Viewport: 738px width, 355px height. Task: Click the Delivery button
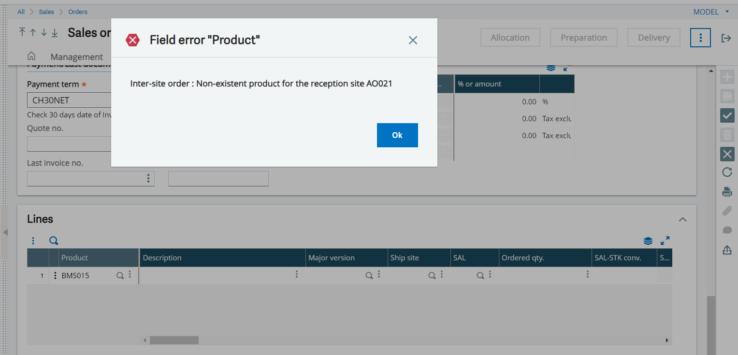653,38
